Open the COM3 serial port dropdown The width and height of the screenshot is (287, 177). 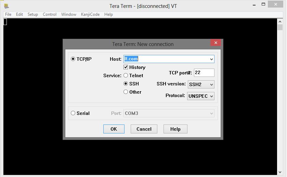(169, 113)
